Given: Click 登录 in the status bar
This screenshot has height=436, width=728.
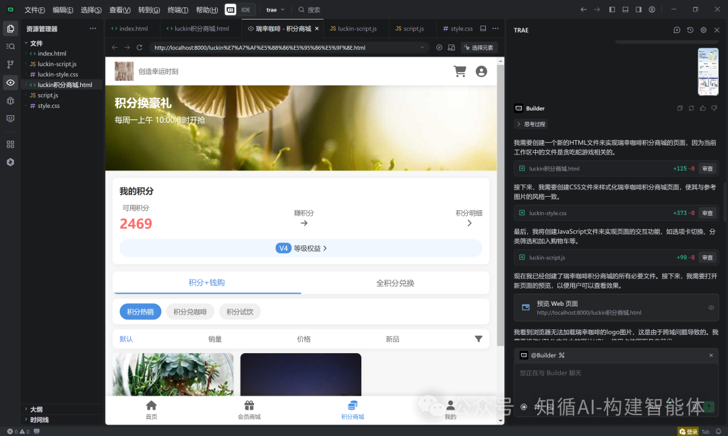Looking at the screenshot, I should coord(688,431).
